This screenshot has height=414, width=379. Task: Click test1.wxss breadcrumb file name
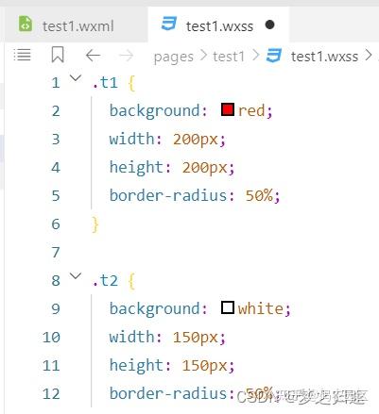click(x=324, y=57)
